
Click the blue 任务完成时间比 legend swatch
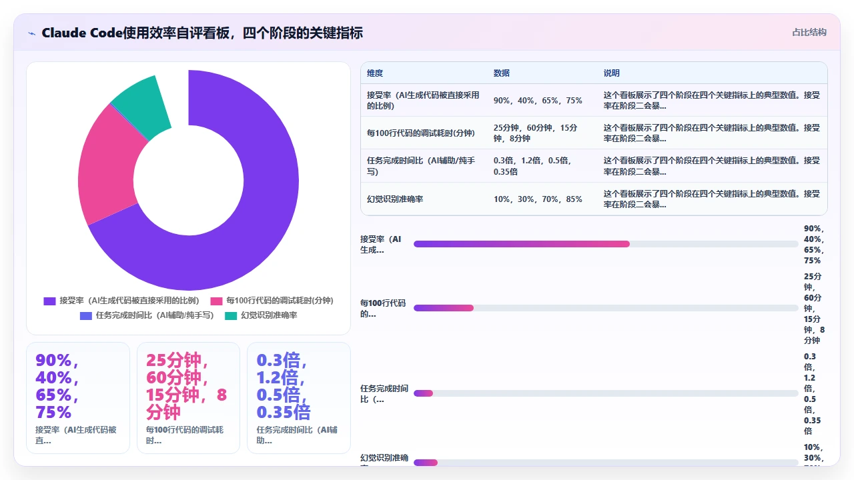coord(85,315)
